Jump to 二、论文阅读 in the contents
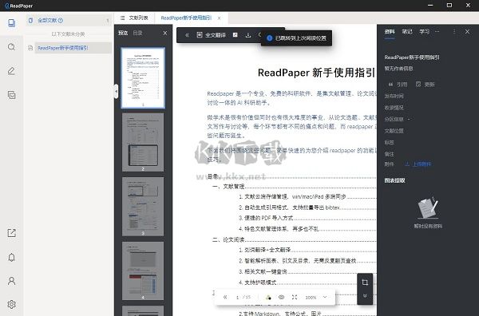479x316 pixels. (x=228, y=239)
